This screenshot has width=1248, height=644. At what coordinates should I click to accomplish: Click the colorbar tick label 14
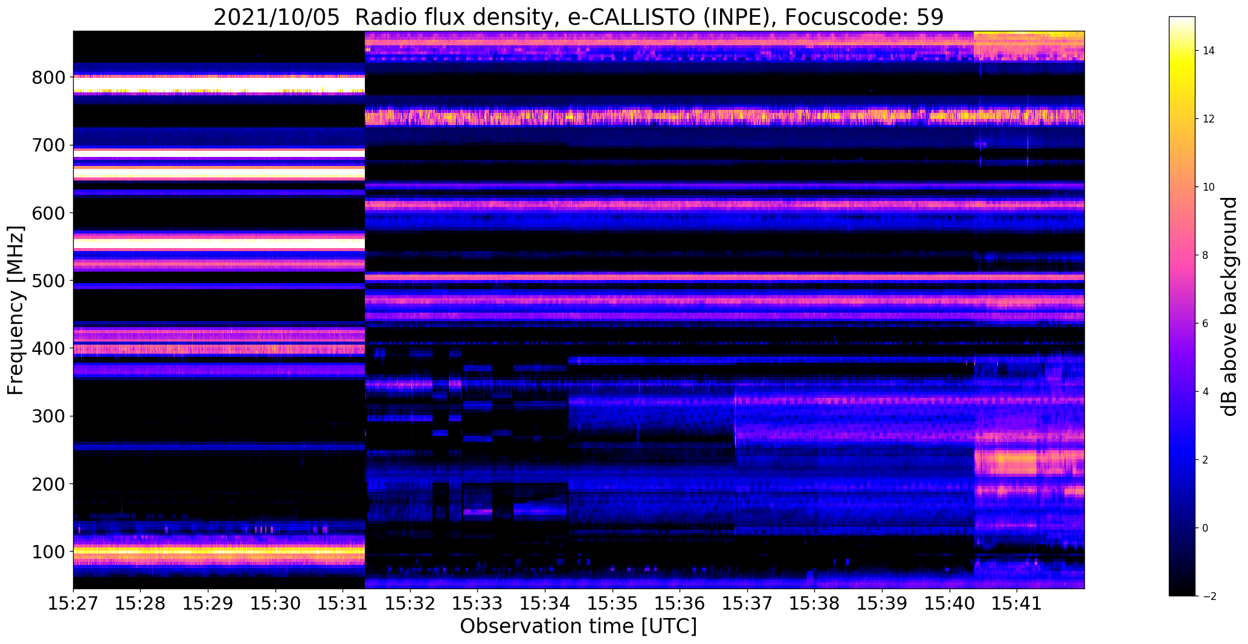click(x=1209, y=51)
